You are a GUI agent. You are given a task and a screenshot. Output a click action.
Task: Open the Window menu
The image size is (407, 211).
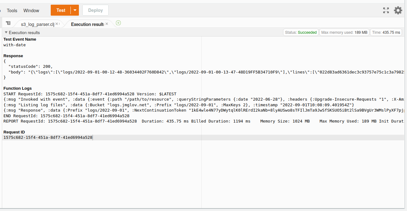coord(31,10)
